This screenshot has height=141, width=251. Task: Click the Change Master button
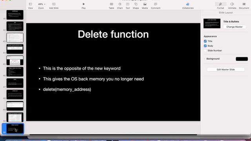tap(235, 27)
